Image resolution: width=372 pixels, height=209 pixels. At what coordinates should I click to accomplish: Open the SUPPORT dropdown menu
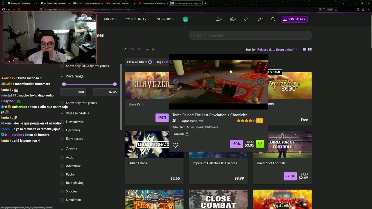pos(166,19)
